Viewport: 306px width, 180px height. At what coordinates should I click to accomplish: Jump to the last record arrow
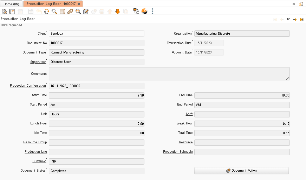(301, 20)
